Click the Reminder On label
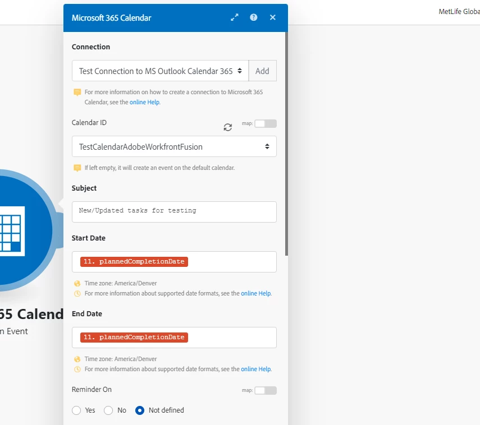The width and height of the screenshot is (480, 425). tap(92, 390)
